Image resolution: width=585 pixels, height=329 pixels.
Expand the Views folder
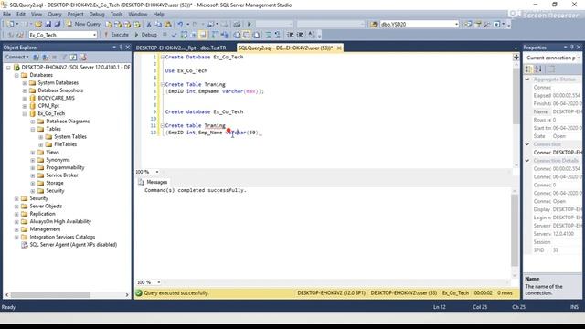[x=33, y=153]
